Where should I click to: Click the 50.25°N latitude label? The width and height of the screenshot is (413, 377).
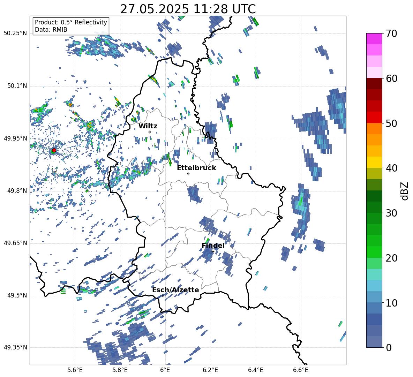[x=15, y=33]
